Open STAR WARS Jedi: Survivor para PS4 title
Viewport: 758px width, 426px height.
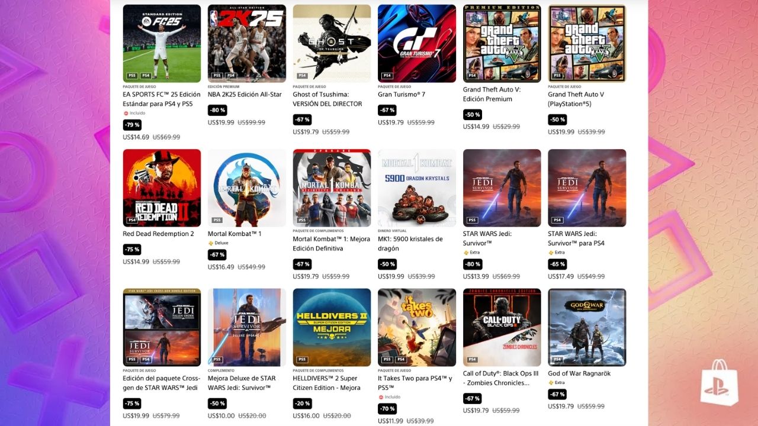pyautogui.click(x=576, y=238)
